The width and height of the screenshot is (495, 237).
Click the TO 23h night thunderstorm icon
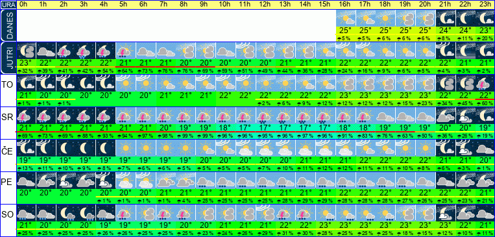tap(486, 83)
